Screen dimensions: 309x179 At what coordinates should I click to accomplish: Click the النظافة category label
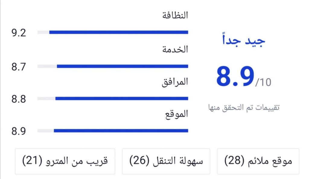(175, 15)
